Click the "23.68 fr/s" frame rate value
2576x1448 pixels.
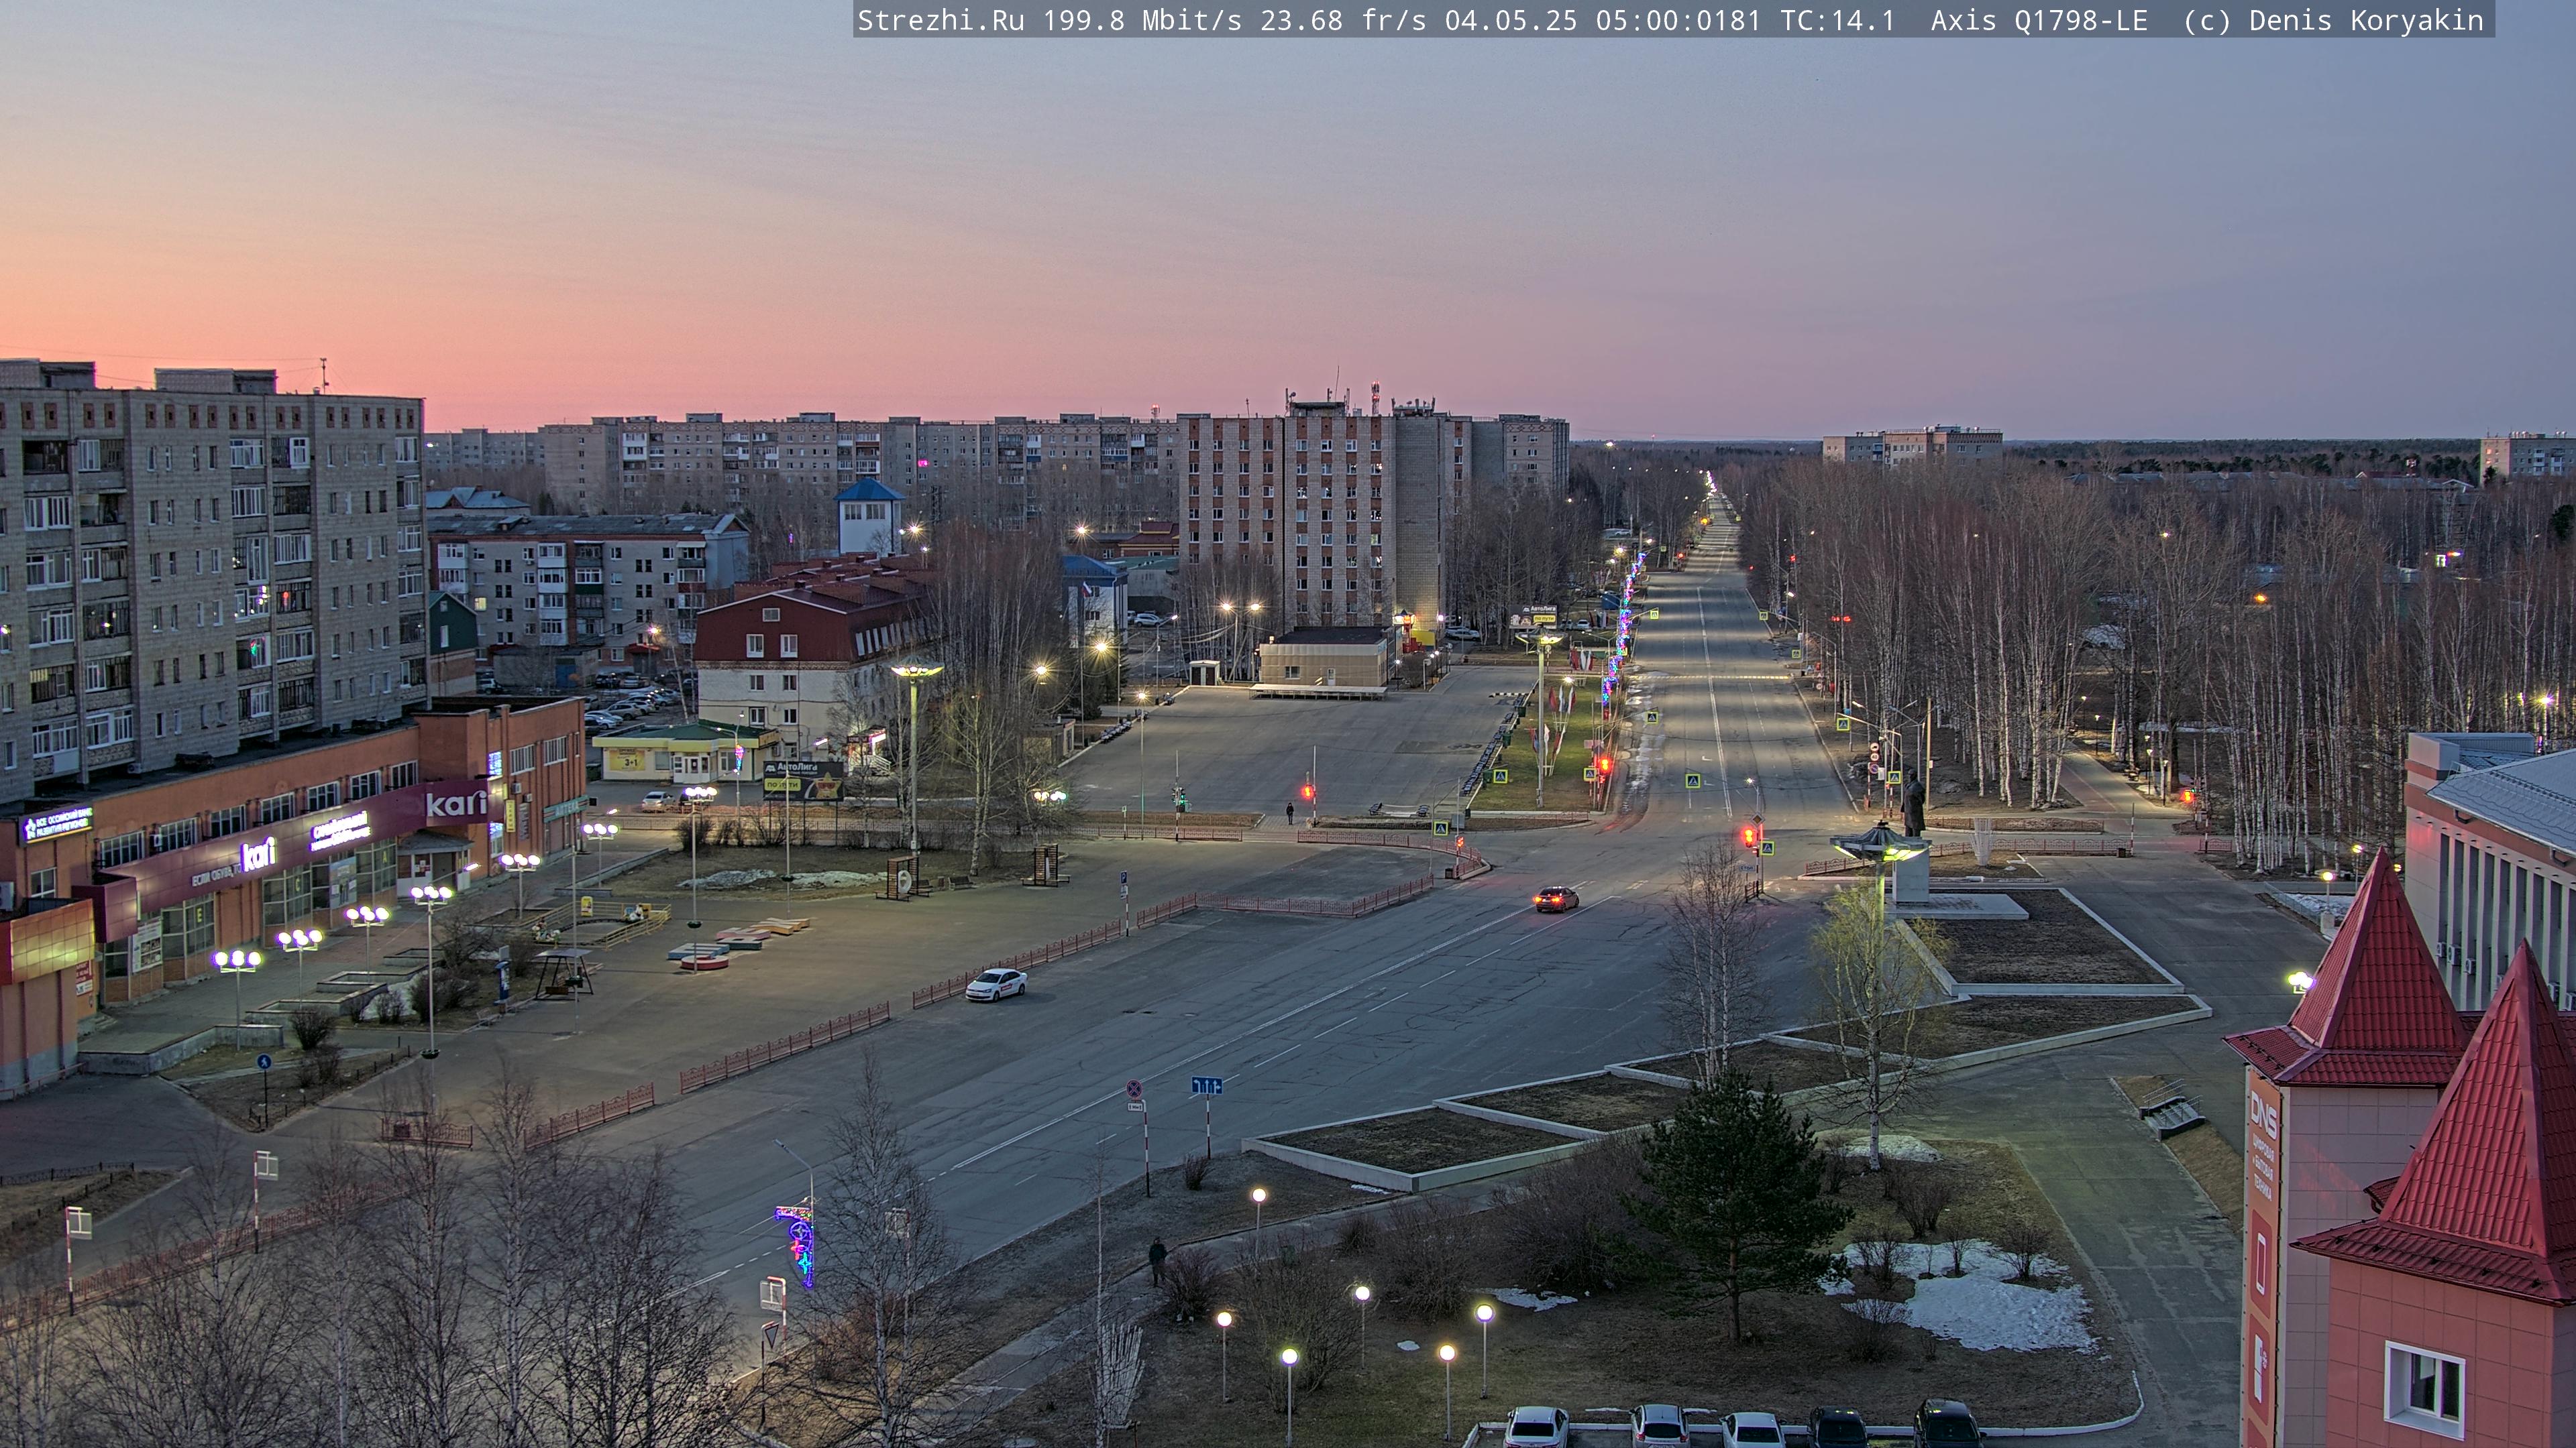[1343, 21]
